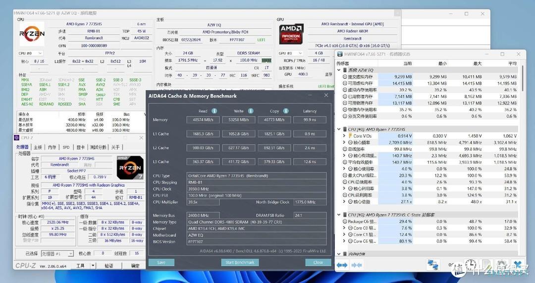Click the 核心速度 value 2520.06 MHz in CPU-Z
The height and width of the screenshot is (283, 535).
click(x=57, y=222)
